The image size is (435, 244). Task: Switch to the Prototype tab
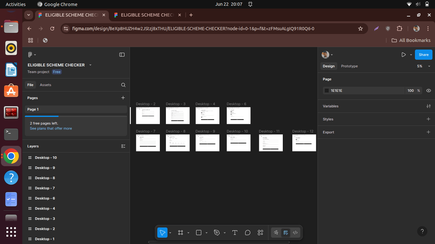click(x=349, y=66)
